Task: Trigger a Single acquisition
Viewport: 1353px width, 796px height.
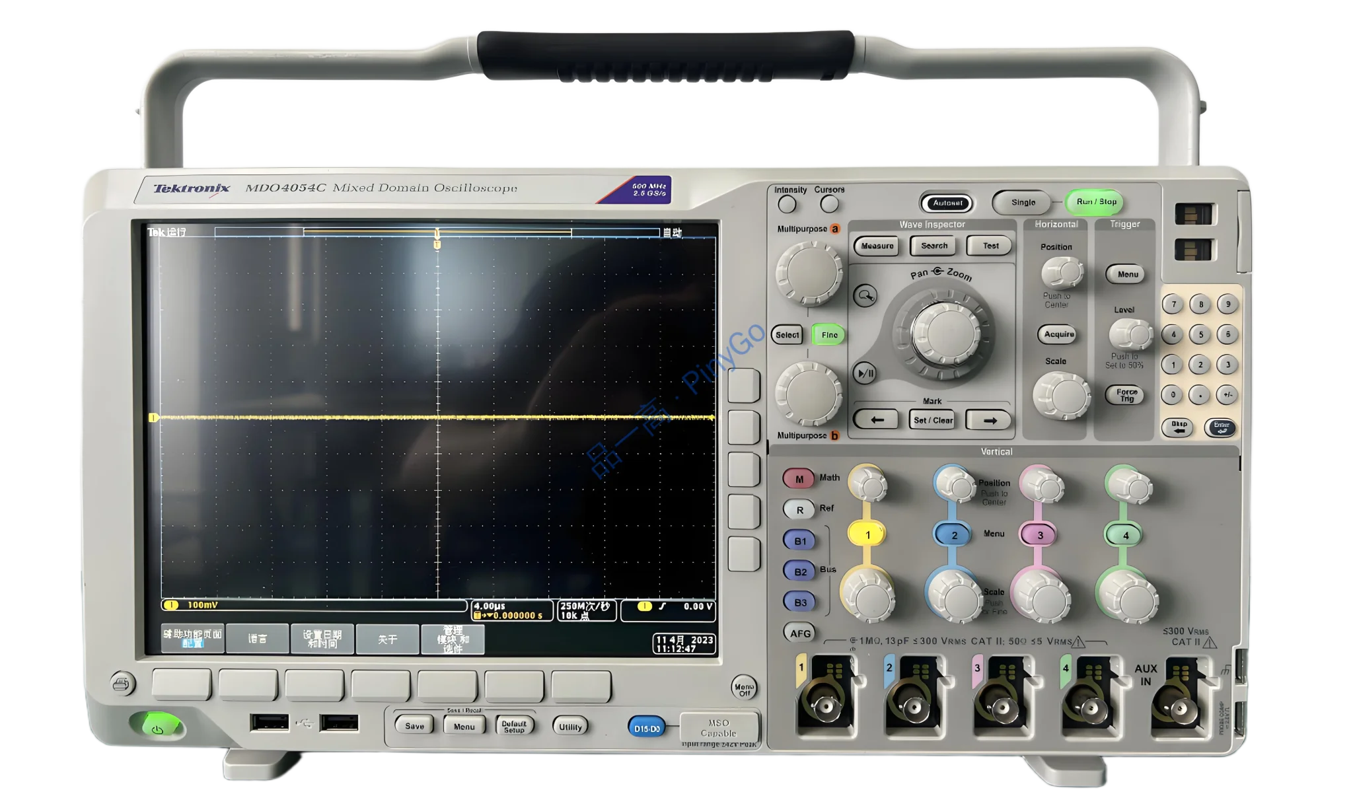Action: 1023,202
